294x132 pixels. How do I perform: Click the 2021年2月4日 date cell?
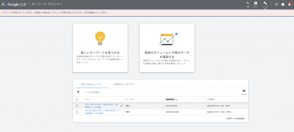(172, 106)
